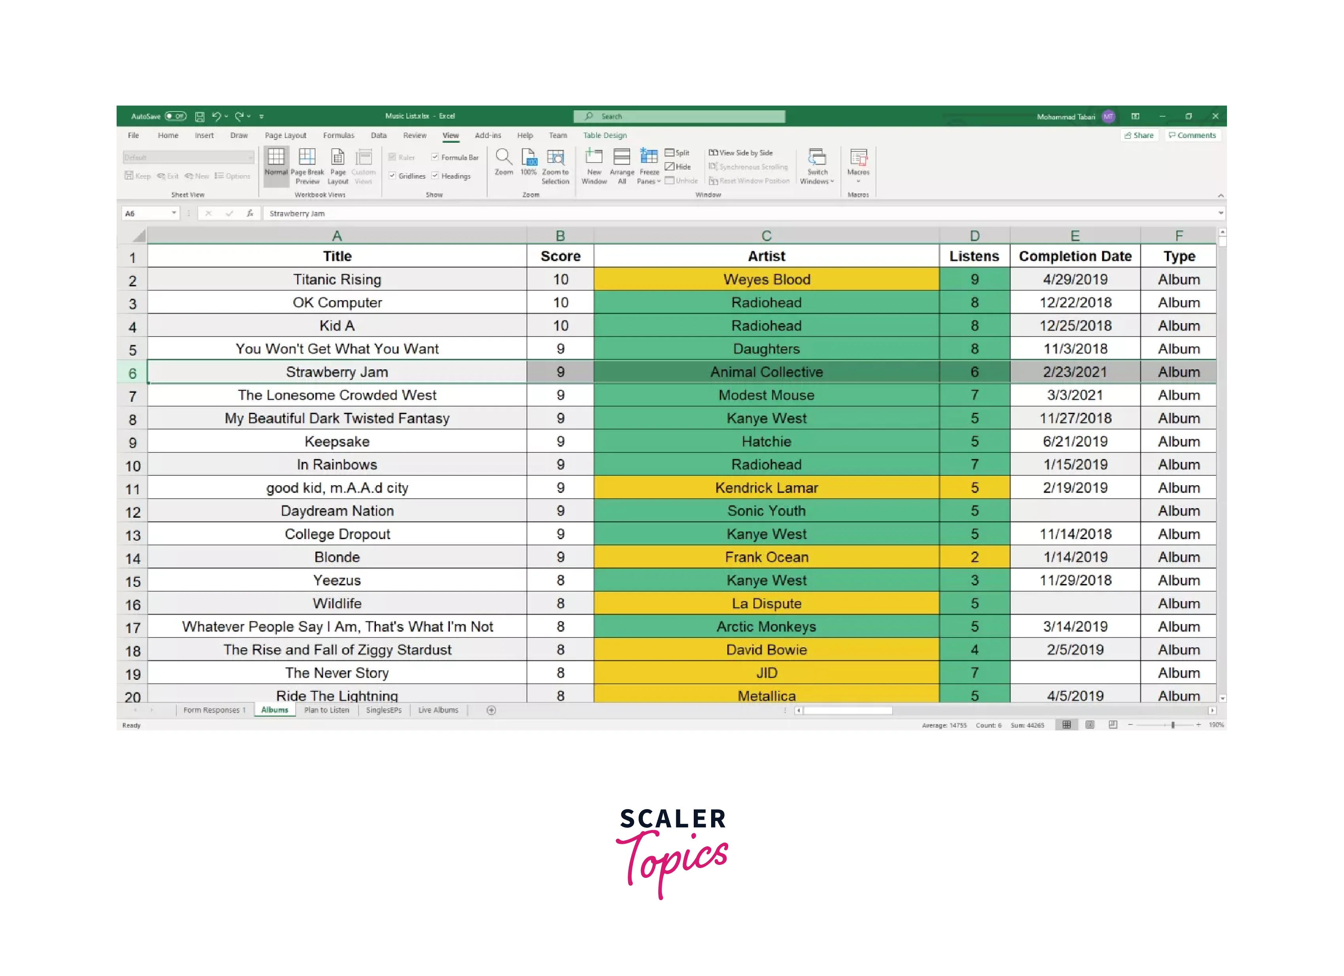Open the Formulas ribbon tab
Image resolution: width=1344 pixels, height=976 pixels.
coord(338,135)
